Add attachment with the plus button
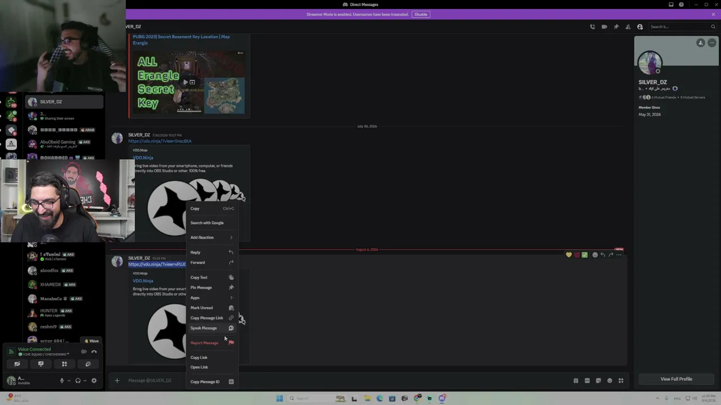This screenshot has height=405, width=721. point(117,381)
